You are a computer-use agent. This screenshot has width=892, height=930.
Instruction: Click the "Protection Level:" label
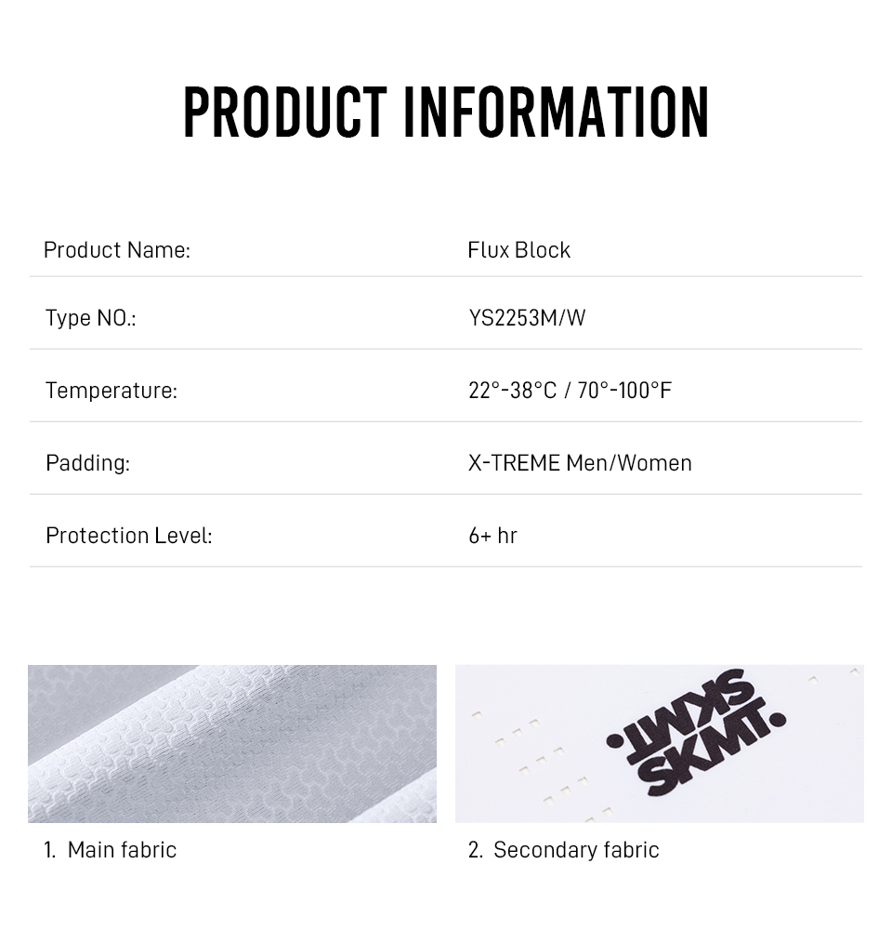(129, 536)
